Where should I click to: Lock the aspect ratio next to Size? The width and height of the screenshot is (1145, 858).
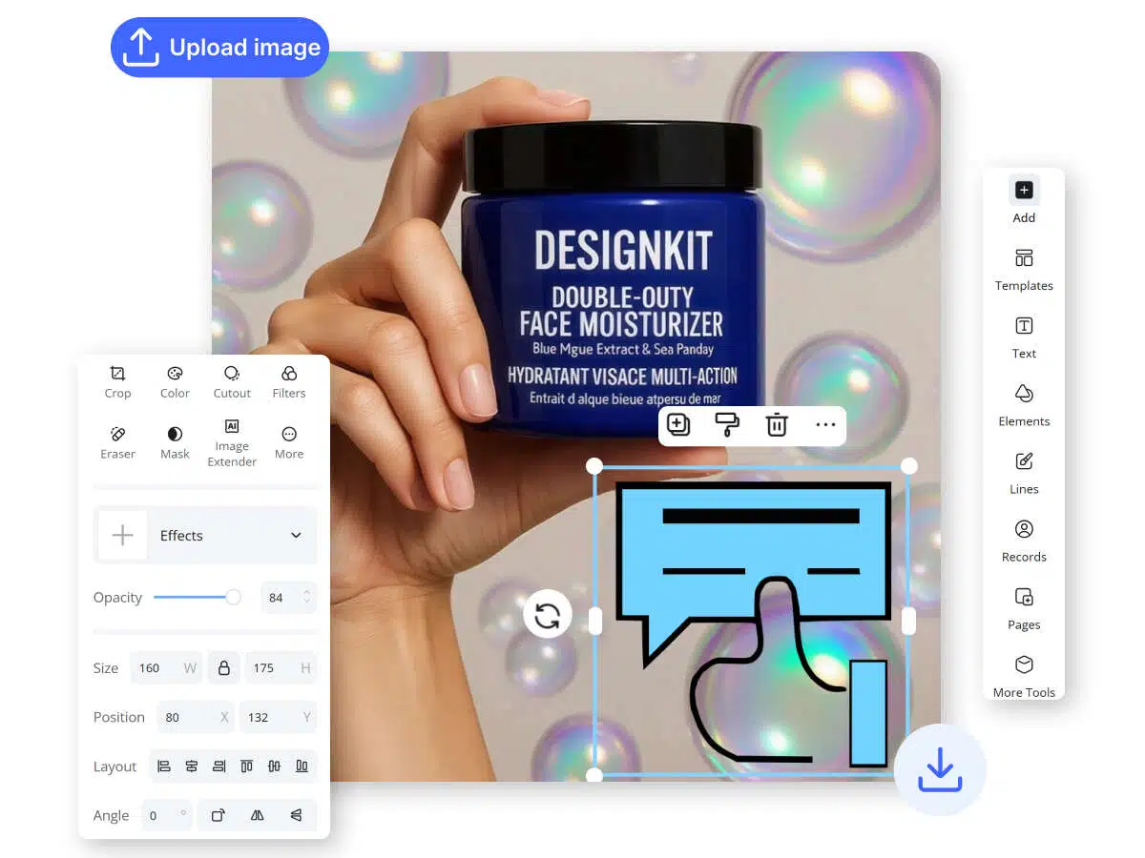click(224, 667)
